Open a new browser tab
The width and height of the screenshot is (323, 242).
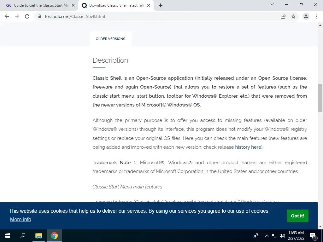point(161,6)
